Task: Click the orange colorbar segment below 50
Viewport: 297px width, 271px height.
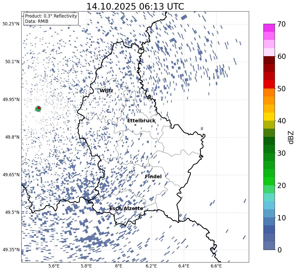Action: pos(269,92)
